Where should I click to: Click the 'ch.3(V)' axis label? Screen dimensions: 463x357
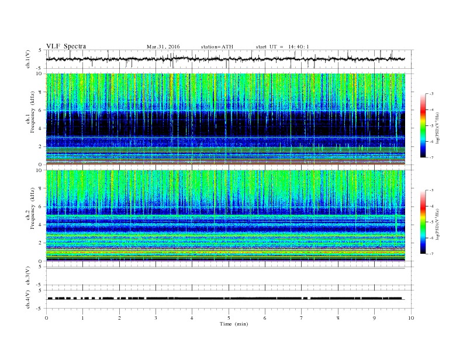[28, 276]
